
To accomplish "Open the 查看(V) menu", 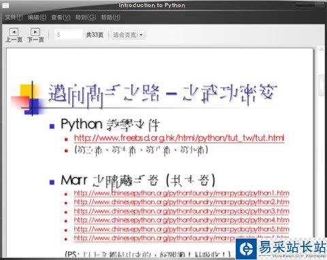I will coord(61,17).
